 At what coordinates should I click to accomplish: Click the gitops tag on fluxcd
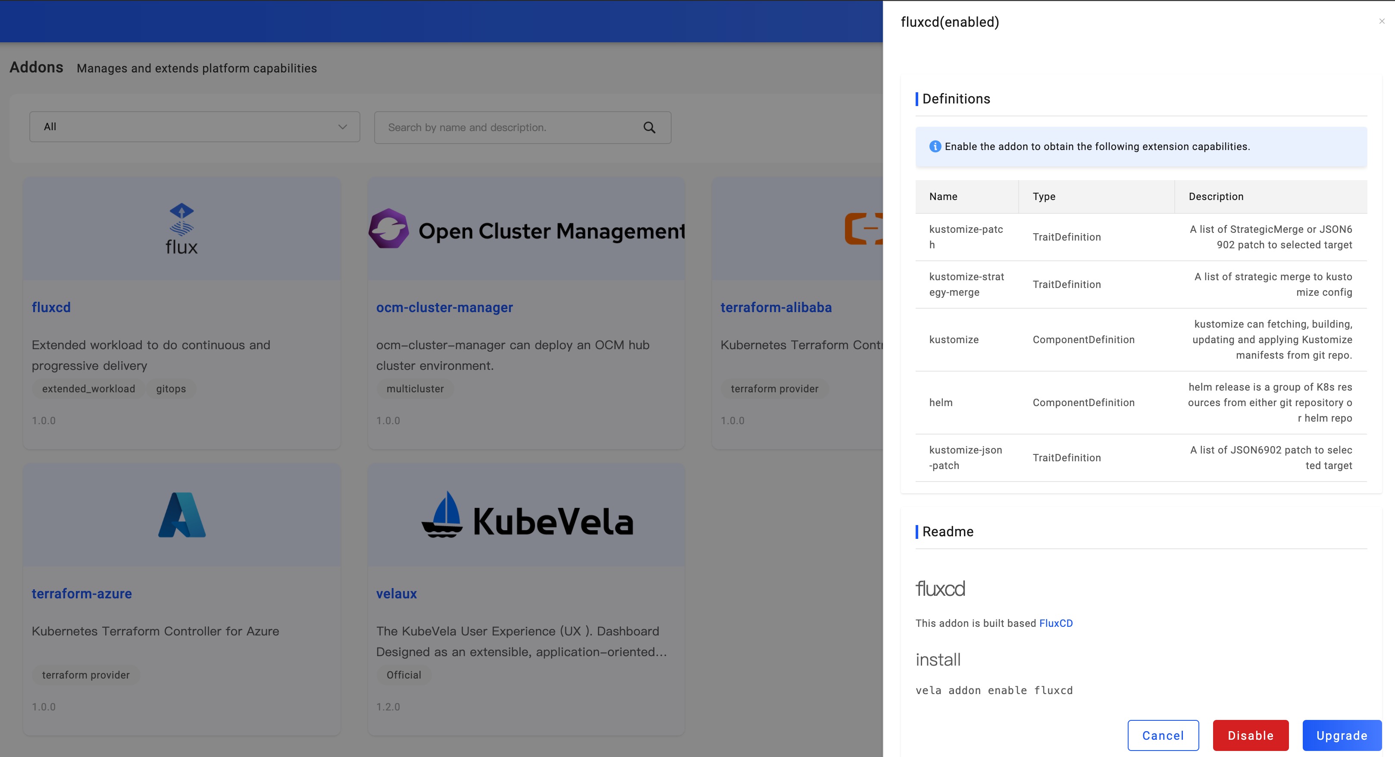[171, 389]
